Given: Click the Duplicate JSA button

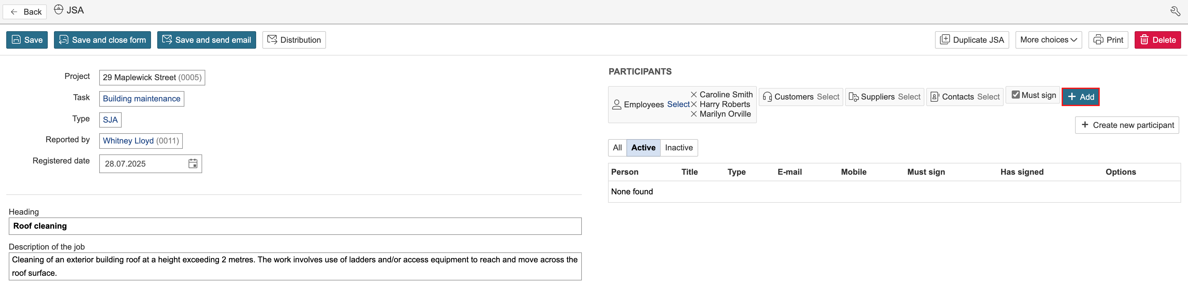Looking at the screenshot, I should 972,40.
